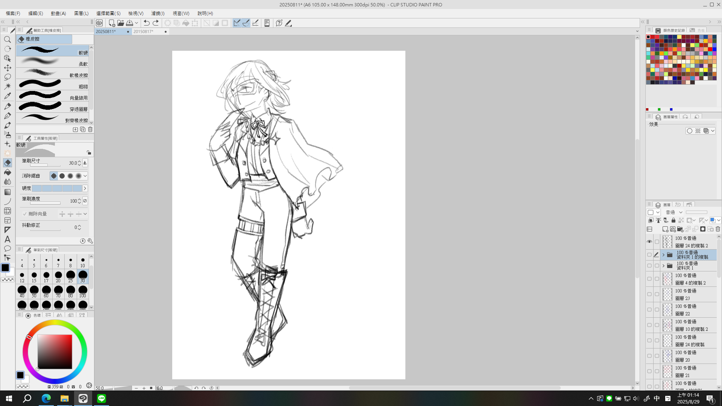This screenshot has height=406, width=722.
Task: Toggle the 刪除向量 checkbox
Action: coord(25,214)
